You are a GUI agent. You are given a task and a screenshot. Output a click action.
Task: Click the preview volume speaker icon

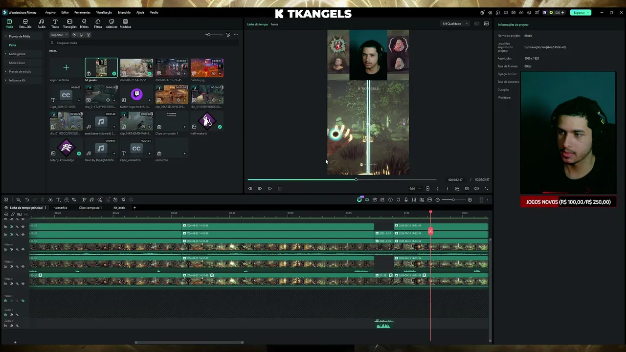pyautogui.click(x=476, y=188)
